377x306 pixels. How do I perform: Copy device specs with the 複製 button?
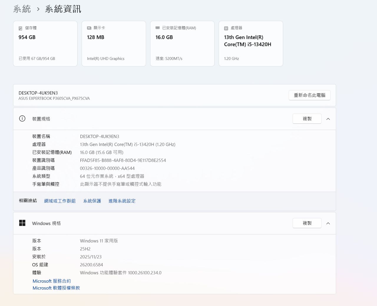coord(307,119)
